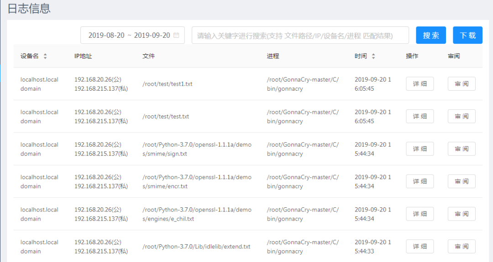Click 审阅 review for /root/test/test.txt row
Screen dimensions: 493x262
pyautogui.click(x=462, y=116)
